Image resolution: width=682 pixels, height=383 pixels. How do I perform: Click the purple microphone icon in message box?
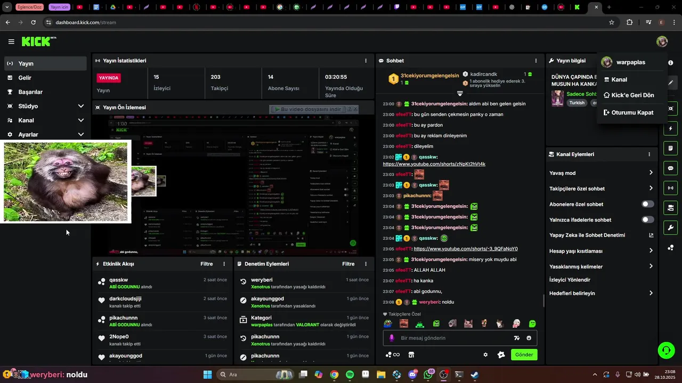click(x=392, y=338)
